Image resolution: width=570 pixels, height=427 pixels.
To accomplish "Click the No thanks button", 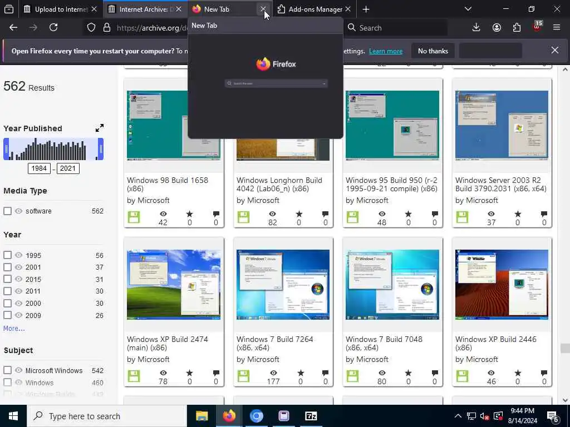I will click(x=433, y=51).
